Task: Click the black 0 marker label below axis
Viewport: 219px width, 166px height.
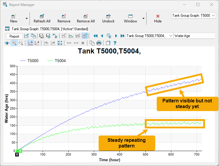Action: [17, 155]
